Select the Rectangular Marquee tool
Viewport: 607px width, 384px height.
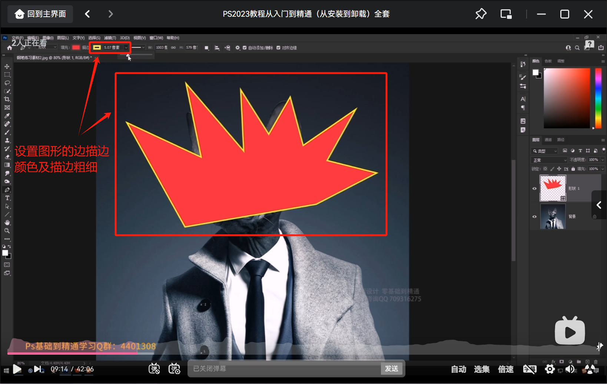click(7, 75)
